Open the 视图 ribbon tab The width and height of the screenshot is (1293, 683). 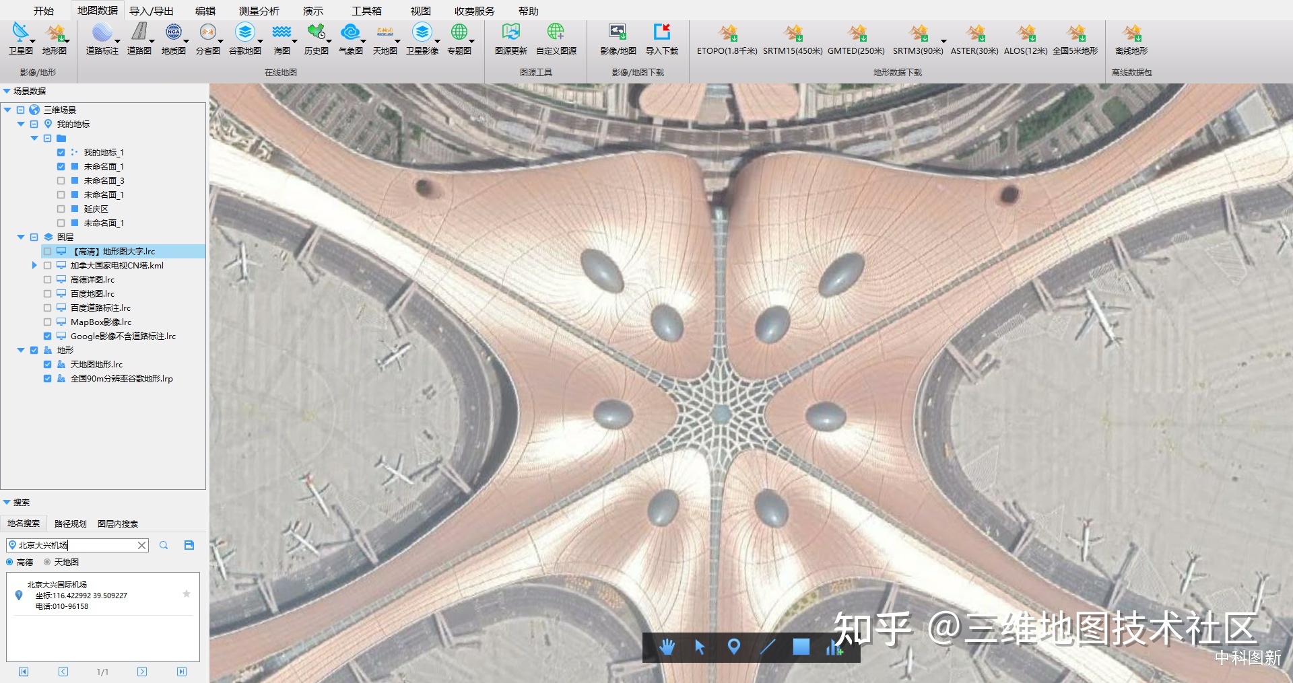(421, 11)
